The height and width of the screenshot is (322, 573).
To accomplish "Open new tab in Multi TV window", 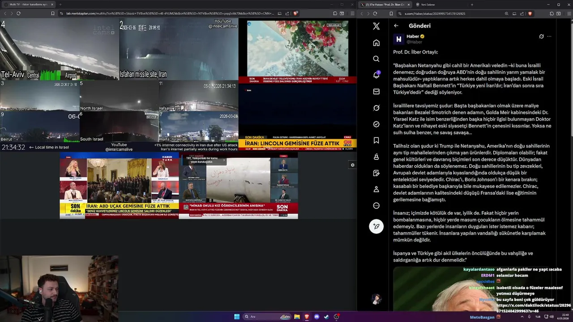I will (x=60, y=4).
